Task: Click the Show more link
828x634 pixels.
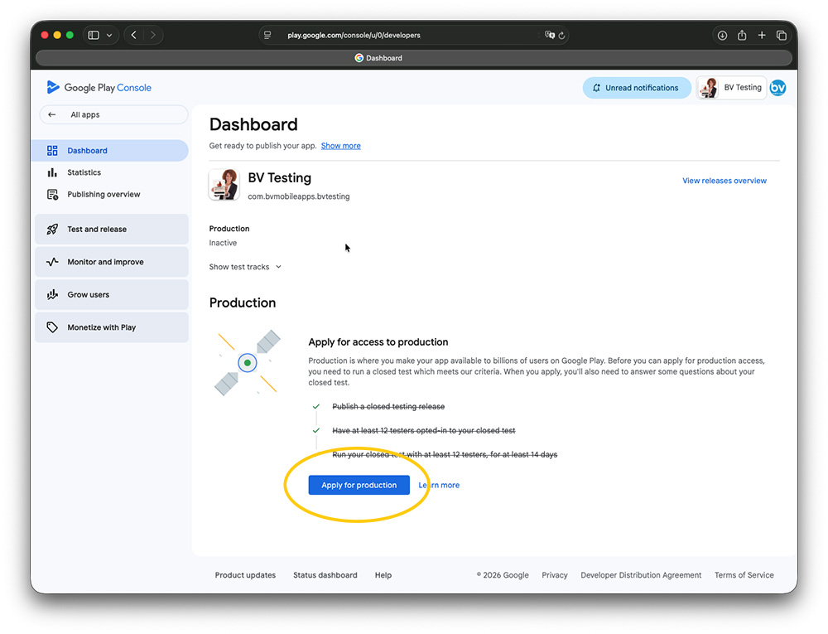Action: pos(340,146)
